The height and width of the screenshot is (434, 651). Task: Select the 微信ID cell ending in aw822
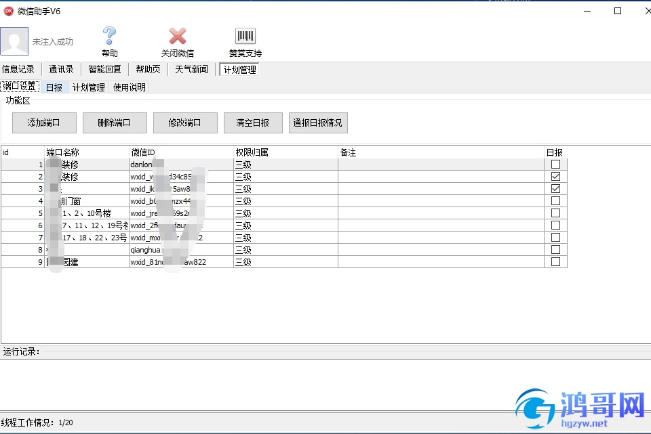tap(182, 262)
